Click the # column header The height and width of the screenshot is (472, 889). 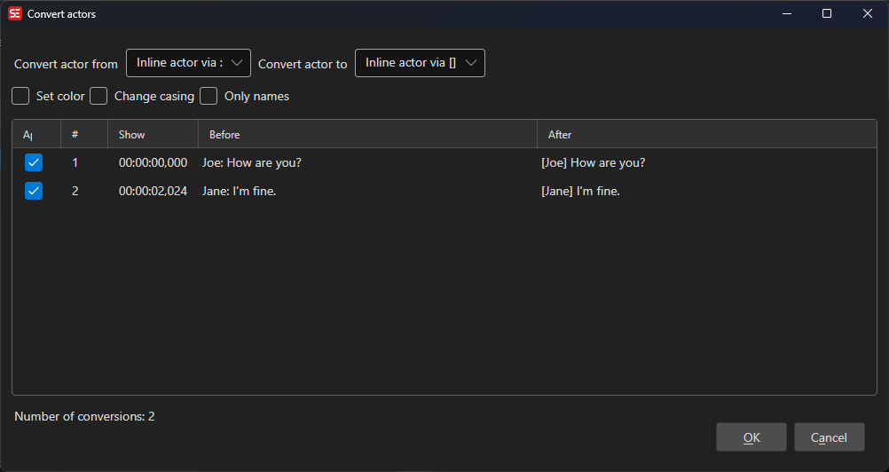click(83, 135)
